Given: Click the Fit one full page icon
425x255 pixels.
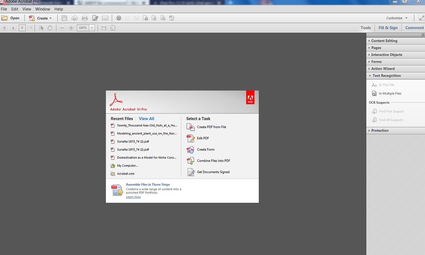Looking at the screenshot, I should coord(113,28).
